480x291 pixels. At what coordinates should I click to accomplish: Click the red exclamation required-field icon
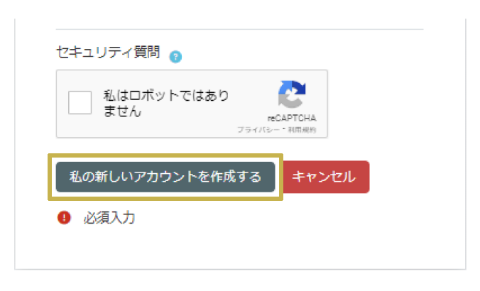tap(64, 218)
